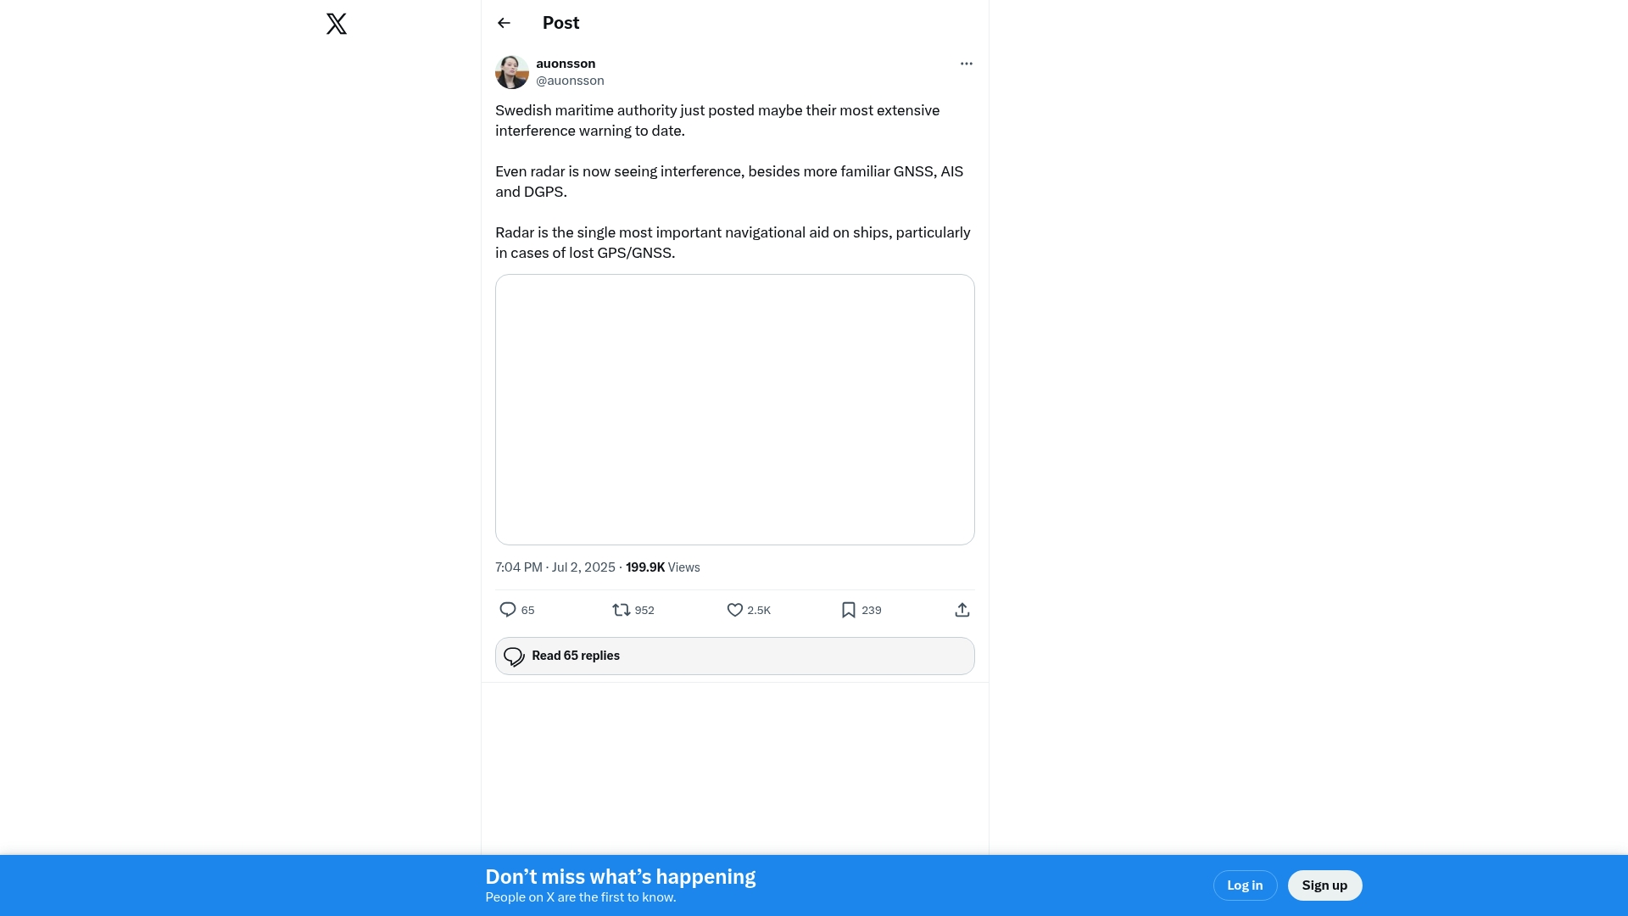The width and height of the screenshot is (1628, 916).
Task: Click the Log in button
Action: click(x=1245, y=885)
